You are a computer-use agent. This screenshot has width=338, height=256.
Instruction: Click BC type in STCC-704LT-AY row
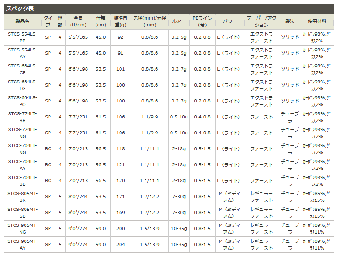(48, 165)
